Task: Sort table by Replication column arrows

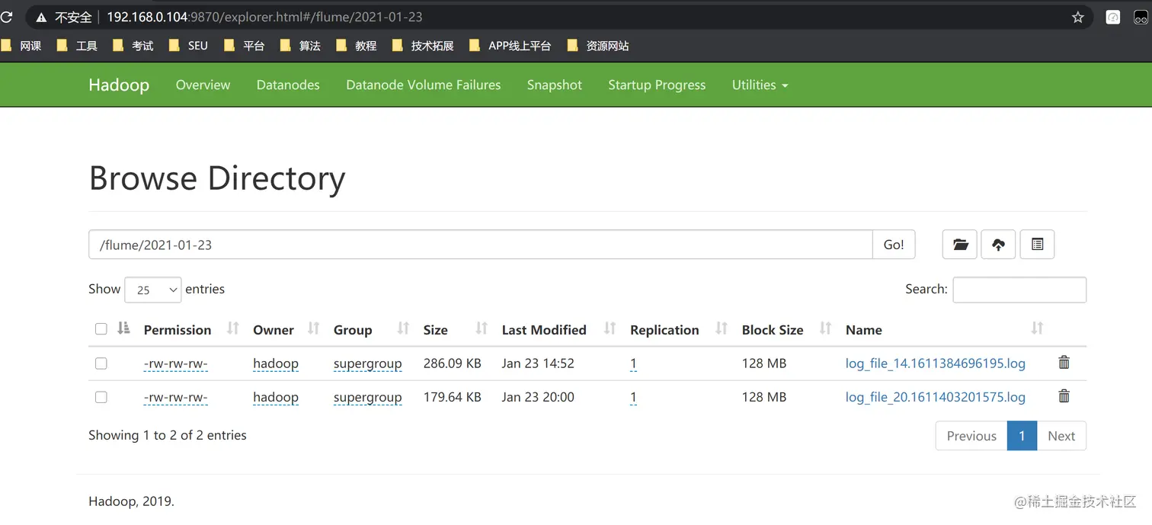Action: (x=722, y=328)
